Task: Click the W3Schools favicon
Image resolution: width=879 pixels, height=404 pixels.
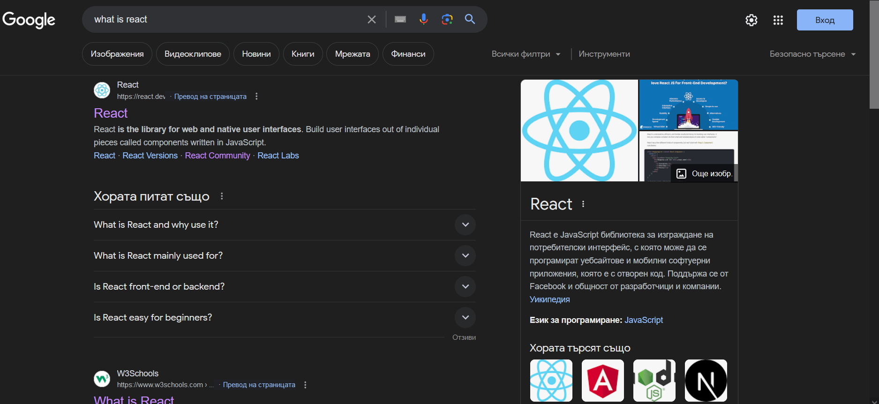Action: [102, 379]
